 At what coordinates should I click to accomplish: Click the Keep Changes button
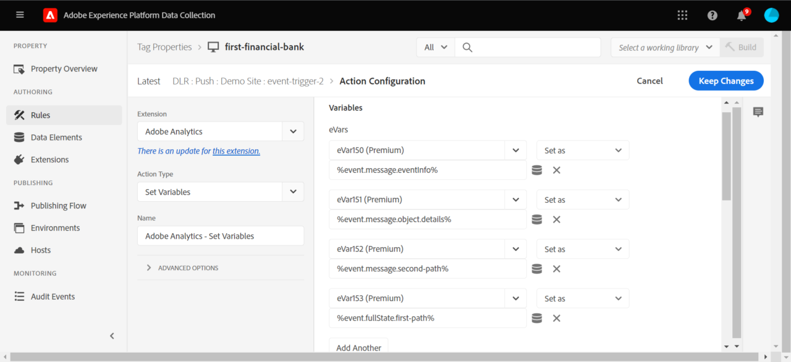click(x=726, y=81)
